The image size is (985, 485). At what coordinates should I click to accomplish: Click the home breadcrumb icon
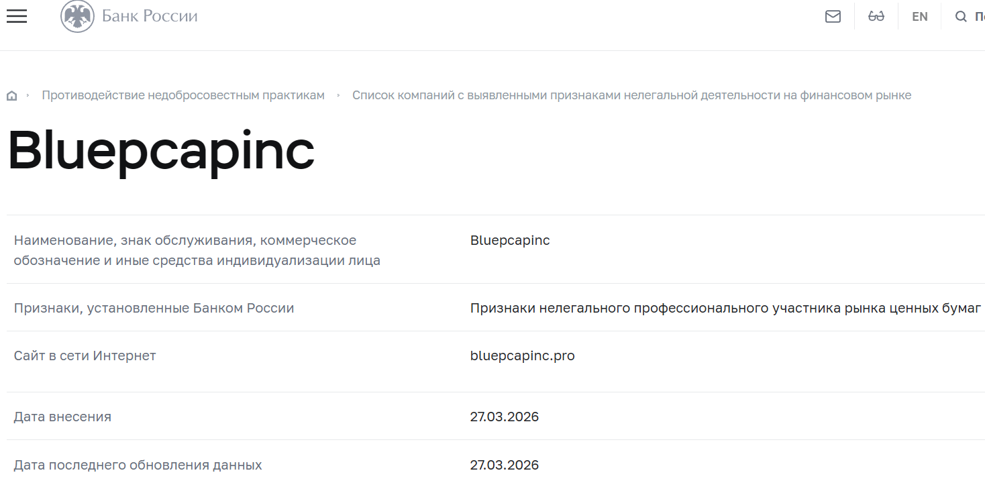point(11,95)
